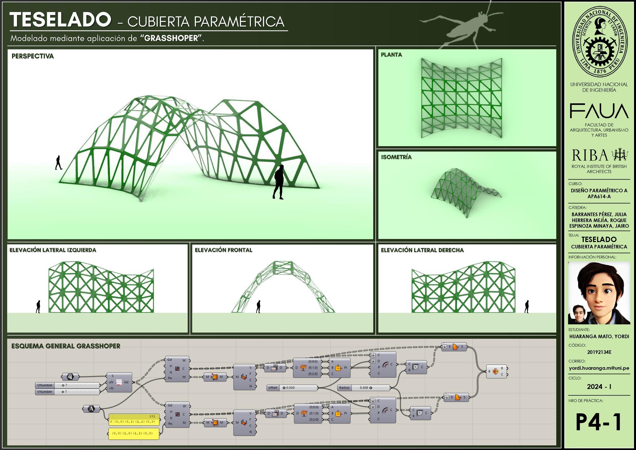Click the Radius slider knob
Screen dimensions: 636x450
click(370, 388)
